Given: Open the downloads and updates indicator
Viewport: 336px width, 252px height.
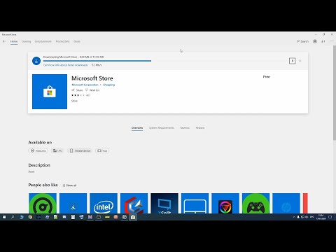Looking at the screenshot, I should coord(323,41).
